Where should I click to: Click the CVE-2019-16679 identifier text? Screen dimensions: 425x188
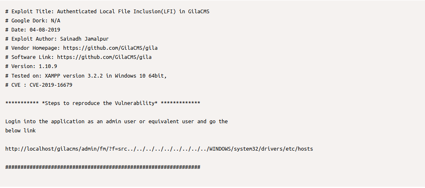pyautogui.click(x=51, y=85)
